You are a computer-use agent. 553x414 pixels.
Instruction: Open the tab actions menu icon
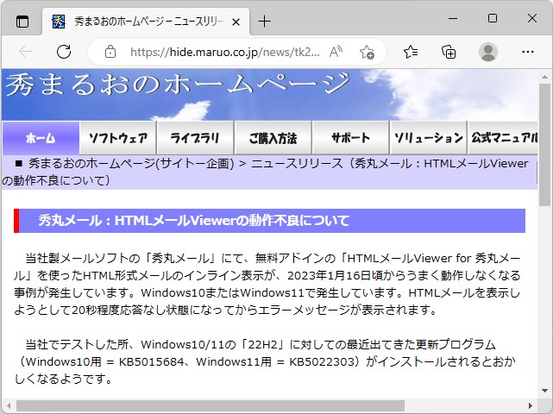pos(22,22)
